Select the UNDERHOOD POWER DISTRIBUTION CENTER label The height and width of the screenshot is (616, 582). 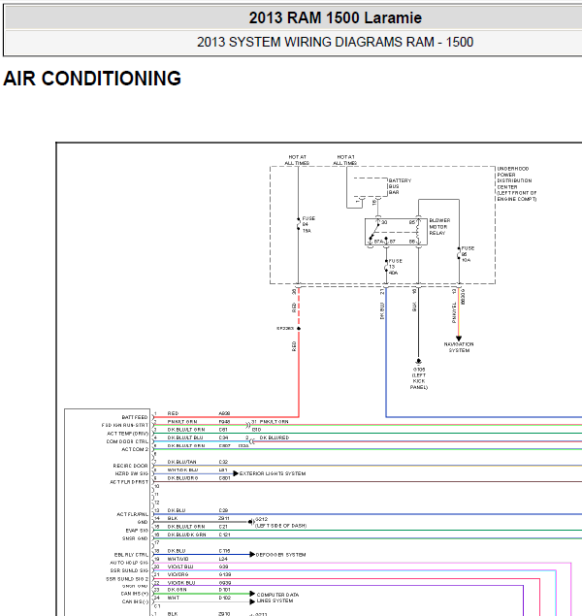click(516, 184)
